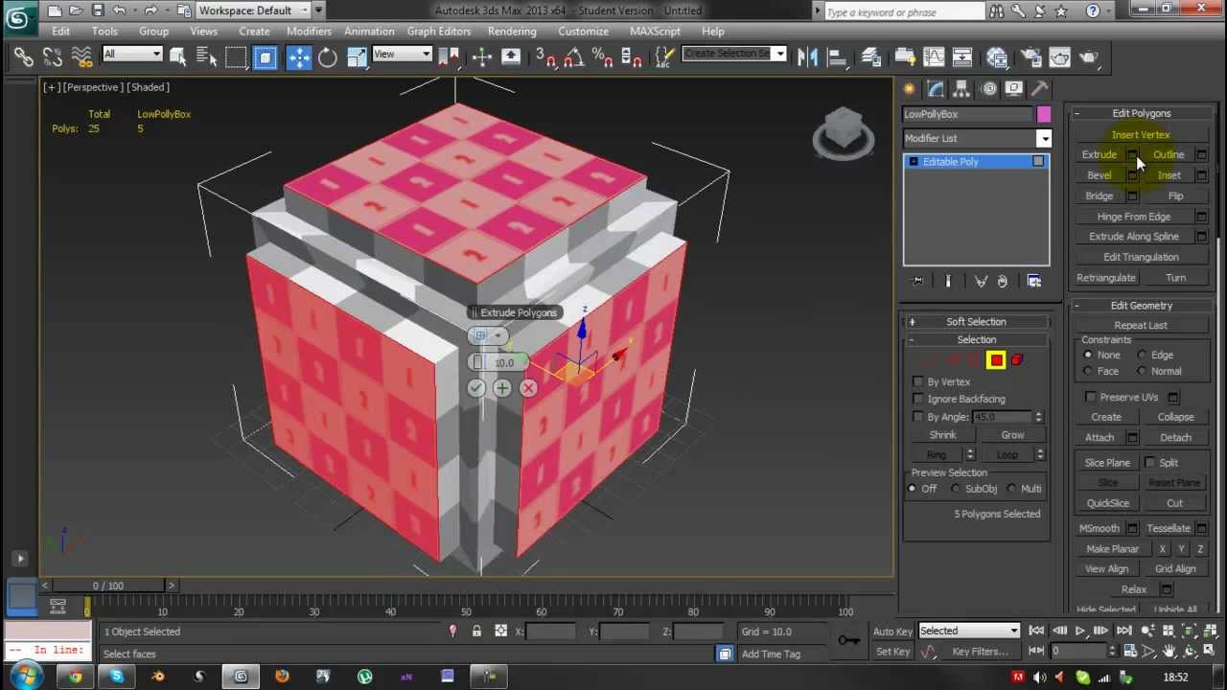Activate the Select and Scale tool

point(357,57)
